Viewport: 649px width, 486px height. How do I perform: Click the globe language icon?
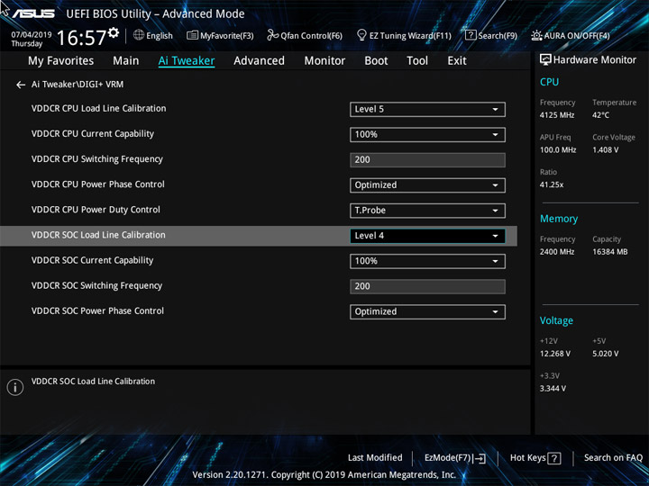point(139,35)
